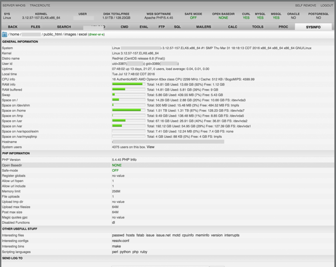Click the SERVER WHOIS link
Screen dimensions: 336x267
[13, 6]
